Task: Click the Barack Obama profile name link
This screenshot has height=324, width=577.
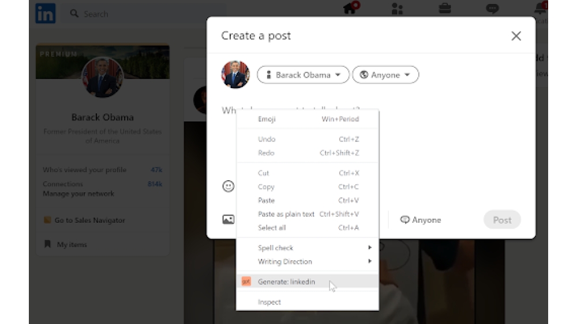Action: tap(103, 117)
